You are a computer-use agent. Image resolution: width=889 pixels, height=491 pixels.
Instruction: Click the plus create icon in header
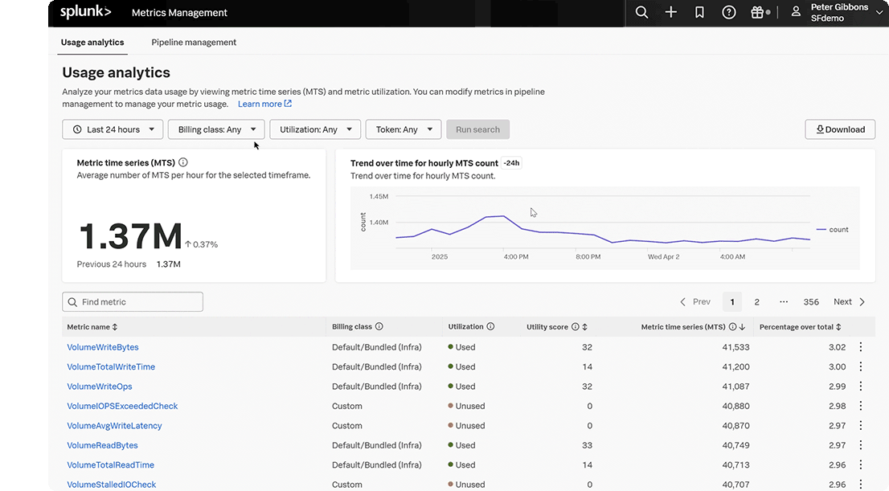tap(671, 12)
